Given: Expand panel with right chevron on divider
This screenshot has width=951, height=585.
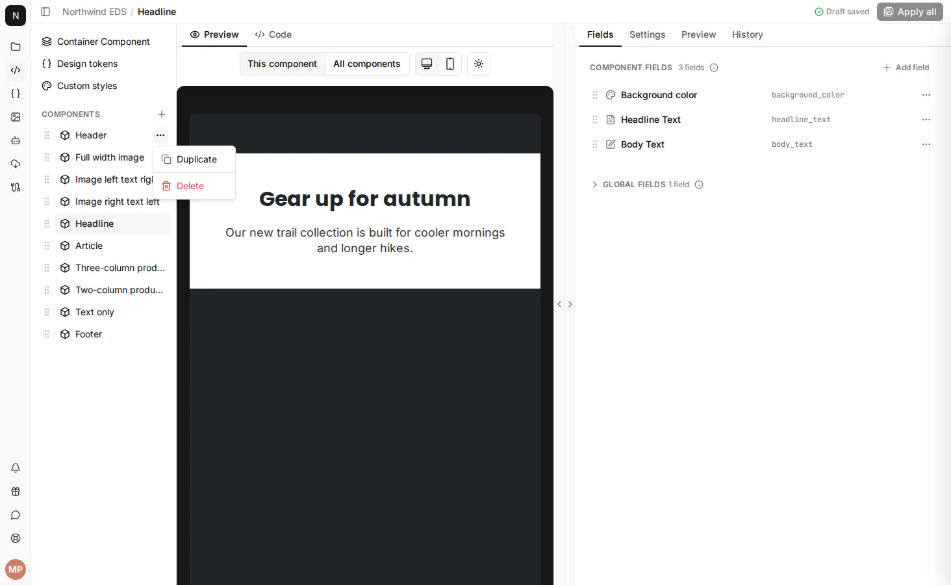Looking at the screenshot, I should (x=570, y=304).
